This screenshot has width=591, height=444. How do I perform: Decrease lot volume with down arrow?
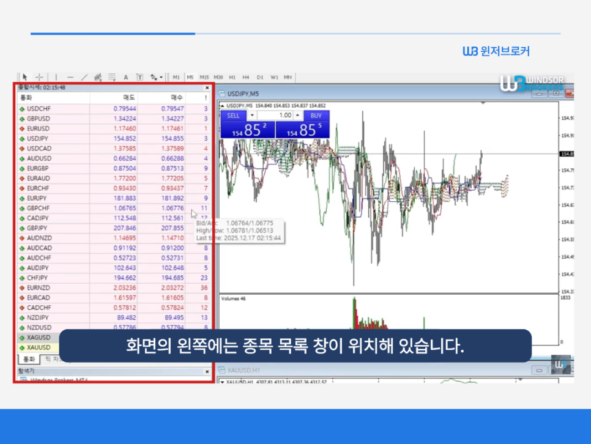click(x=252, y=115)
